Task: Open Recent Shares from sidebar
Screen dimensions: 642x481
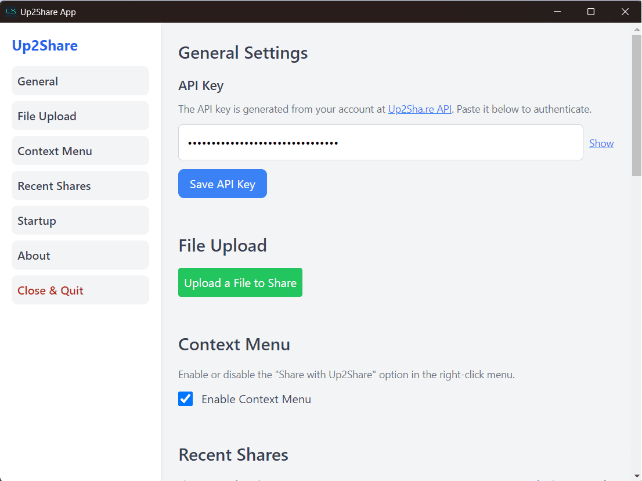Action: pyautogui.click(x=80, y=185)
